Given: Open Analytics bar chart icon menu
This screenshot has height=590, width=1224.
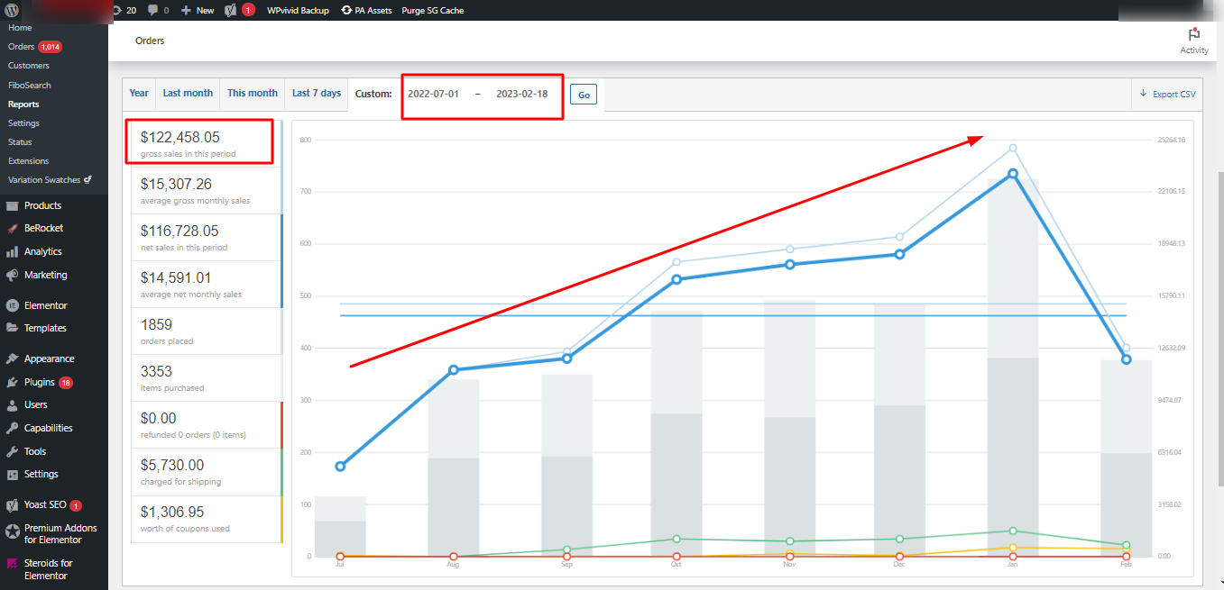Looking at the screenshot, I should (13, 252).
